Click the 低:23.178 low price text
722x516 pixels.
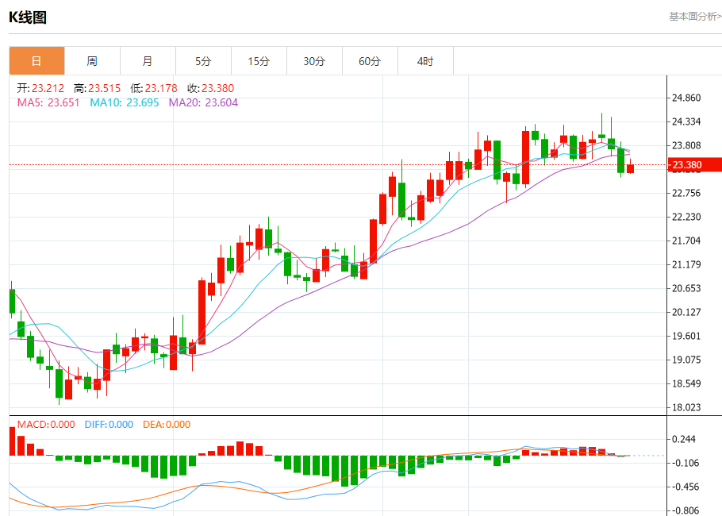pyautogui.click(x=154, y=88)
